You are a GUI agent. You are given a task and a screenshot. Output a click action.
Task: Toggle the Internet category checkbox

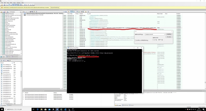click(3, 28)
